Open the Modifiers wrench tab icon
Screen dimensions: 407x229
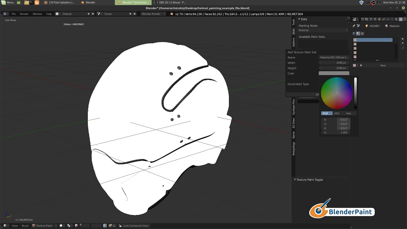pos(388,19)
